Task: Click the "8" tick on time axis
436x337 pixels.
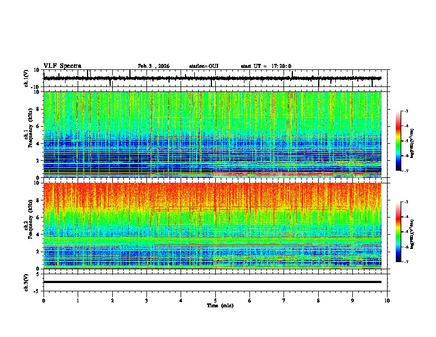Action: (x=318, y=301)
